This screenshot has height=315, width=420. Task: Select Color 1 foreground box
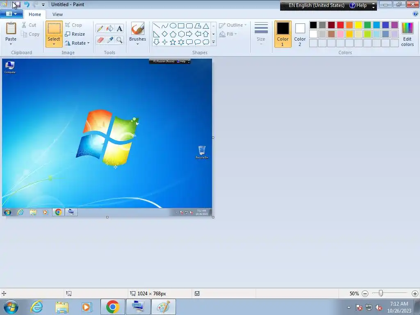pyautogui.click(x=283, y=34)
